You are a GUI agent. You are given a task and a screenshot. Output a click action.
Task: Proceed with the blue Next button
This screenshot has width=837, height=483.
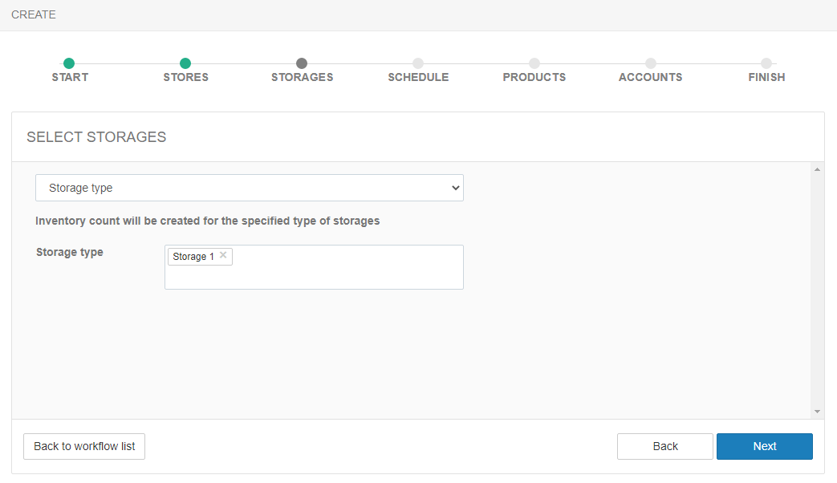point(764,446)
